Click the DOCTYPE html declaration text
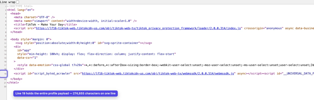This screenshot has height=100, width=314. pyautogui.click(x=20, y=6)
